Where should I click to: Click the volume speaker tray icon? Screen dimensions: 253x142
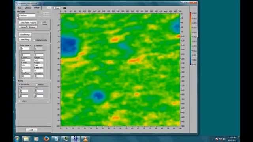pyautogui.click(x=224, y=139)
